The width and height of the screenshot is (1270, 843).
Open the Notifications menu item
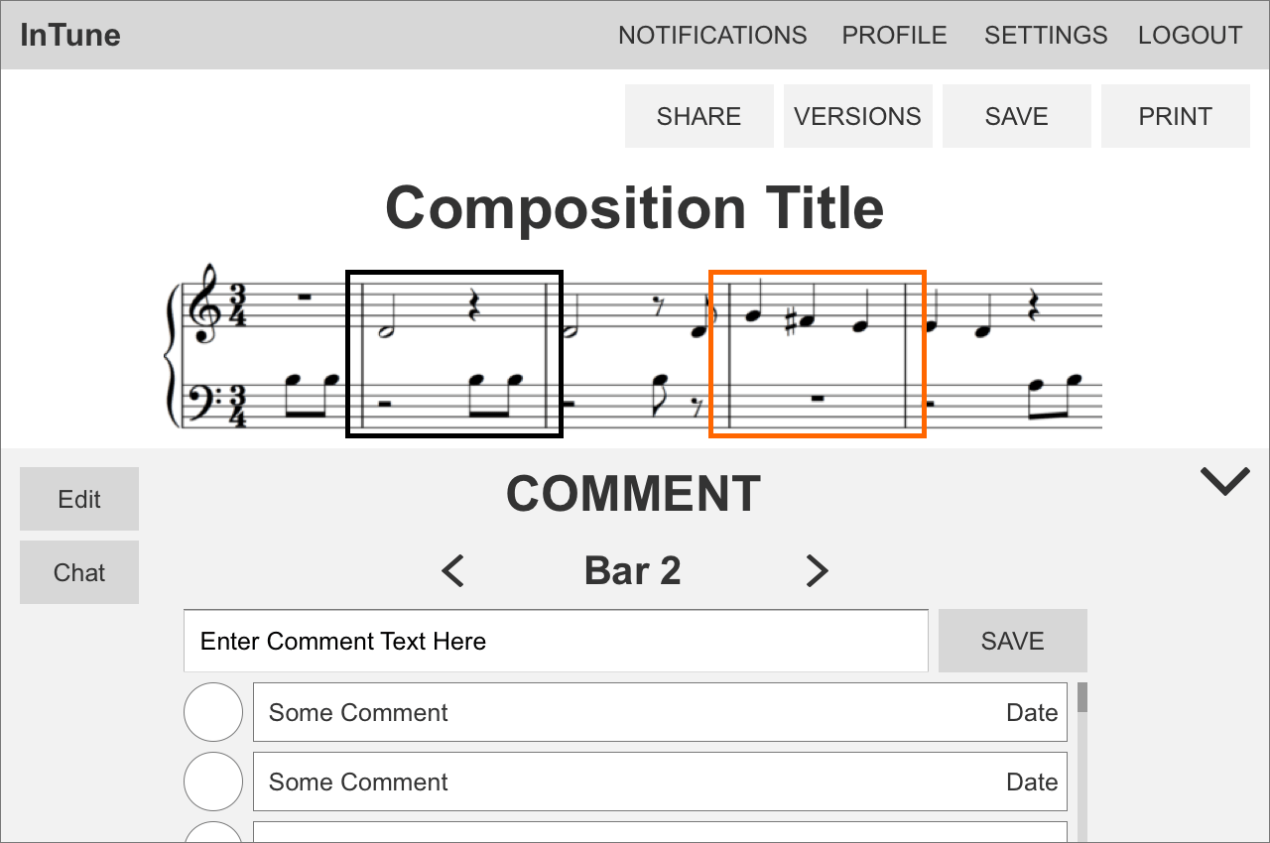(712, 36)
